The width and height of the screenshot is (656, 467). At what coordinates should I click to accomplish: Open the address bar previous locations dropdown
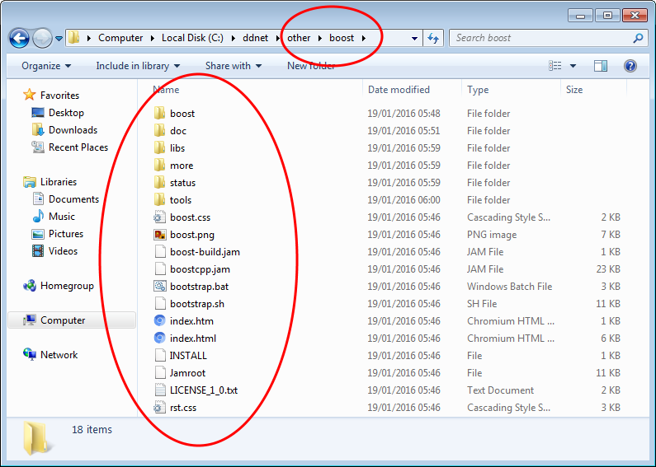[x=414, y=38]
